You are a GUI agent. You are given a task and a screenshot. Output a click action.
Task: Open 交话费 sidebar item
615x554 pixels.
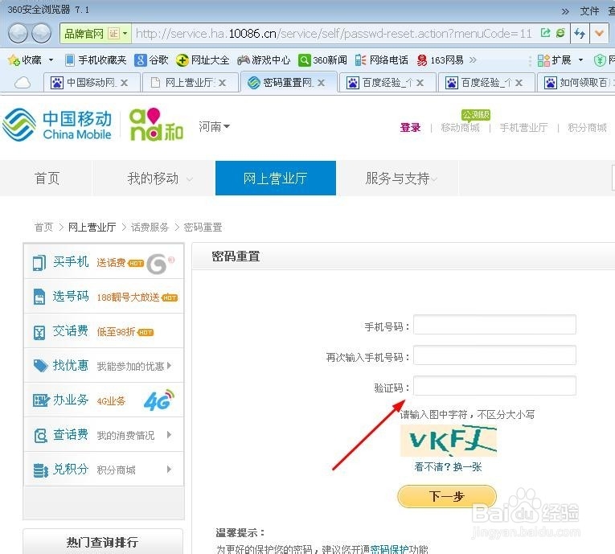point(104,330)
